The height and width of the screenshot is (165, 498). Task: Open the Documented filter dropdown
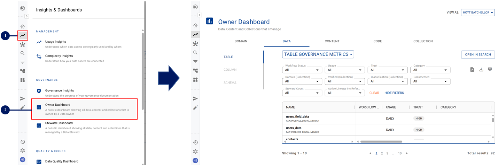(431, 81)
